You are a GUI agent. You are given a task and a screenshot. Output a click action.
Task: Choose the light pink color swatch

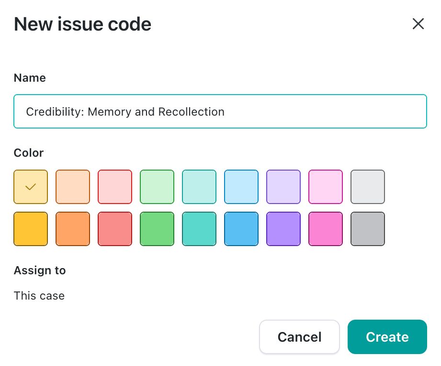click(326, 187)
